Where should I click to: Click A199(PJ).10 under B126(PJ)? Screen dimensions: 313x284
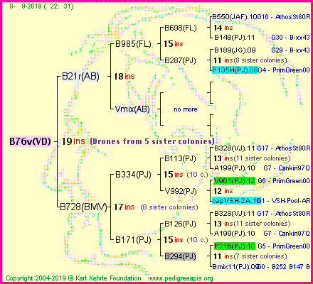pyautogui.click(x=234, y=234)
